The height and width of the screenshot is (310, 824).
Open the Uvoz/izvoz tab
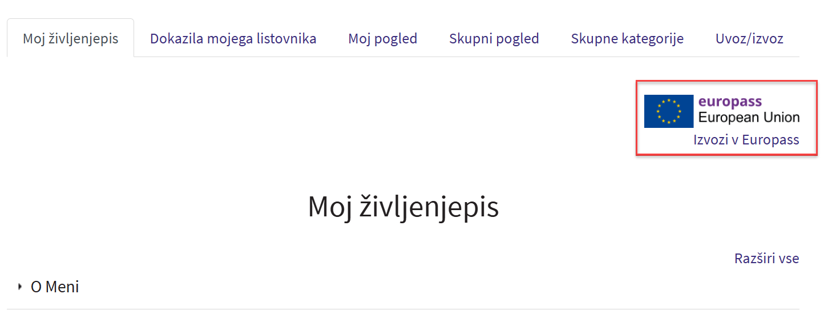pos(749,39)
